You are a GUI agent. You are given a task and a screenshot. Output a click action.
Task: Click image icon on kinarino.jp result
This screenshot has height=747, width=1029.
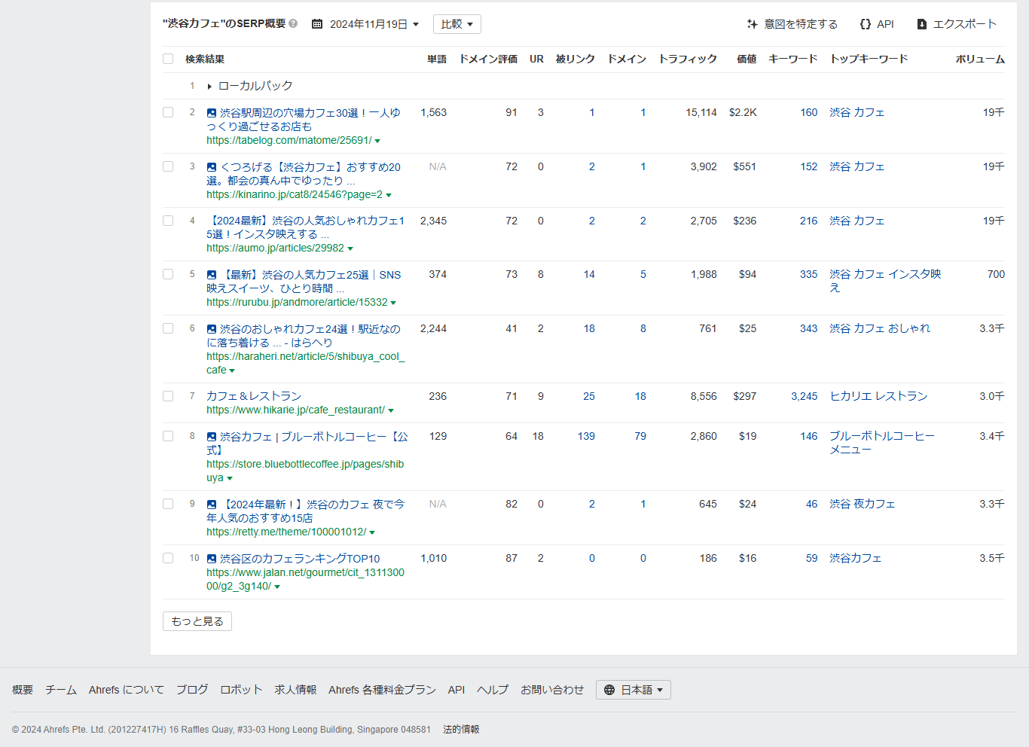click(x=212, y=167)
